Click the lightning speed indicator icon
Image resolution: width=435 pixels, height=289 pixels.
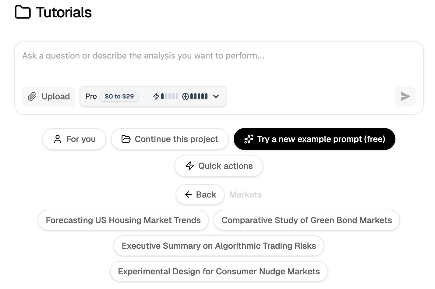pos(156,96)
